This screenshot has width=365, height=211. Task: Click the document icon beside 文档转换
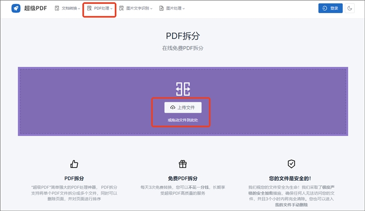pos(57,8)
